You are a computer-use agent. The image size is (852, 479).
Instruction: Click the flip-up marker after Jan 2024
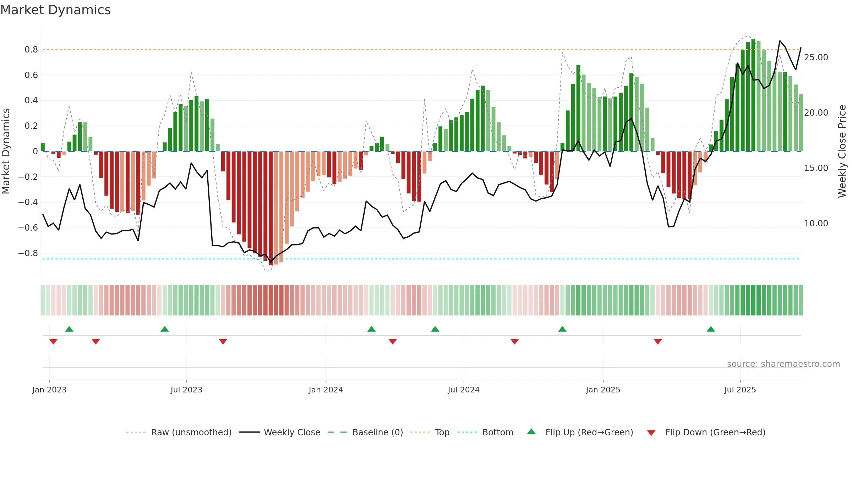pos(371,329)
